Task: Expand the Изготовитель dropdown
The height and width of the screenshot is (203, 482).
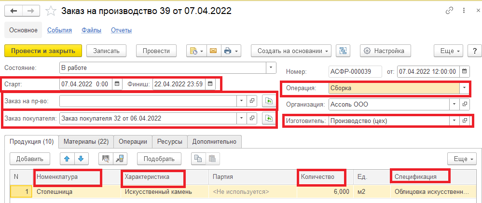Action: 454,121
